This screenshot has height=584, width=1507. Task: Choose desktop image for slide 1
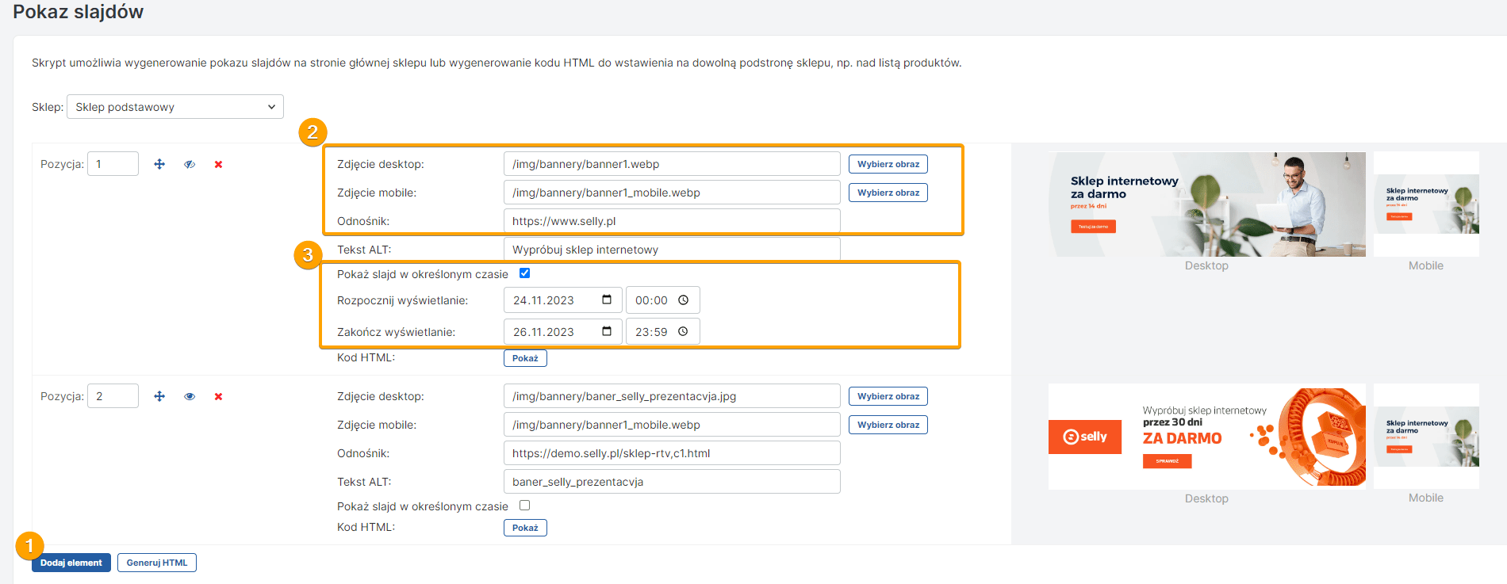tap(888, 164)
